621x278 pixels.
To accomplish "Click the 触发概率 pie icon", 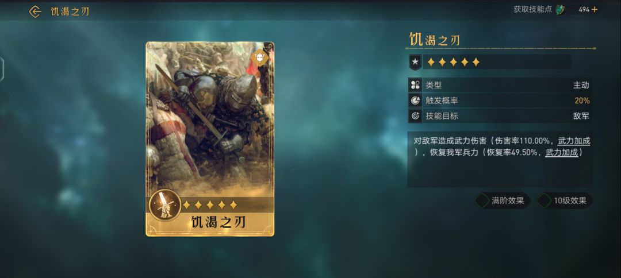I will (415, 101).
